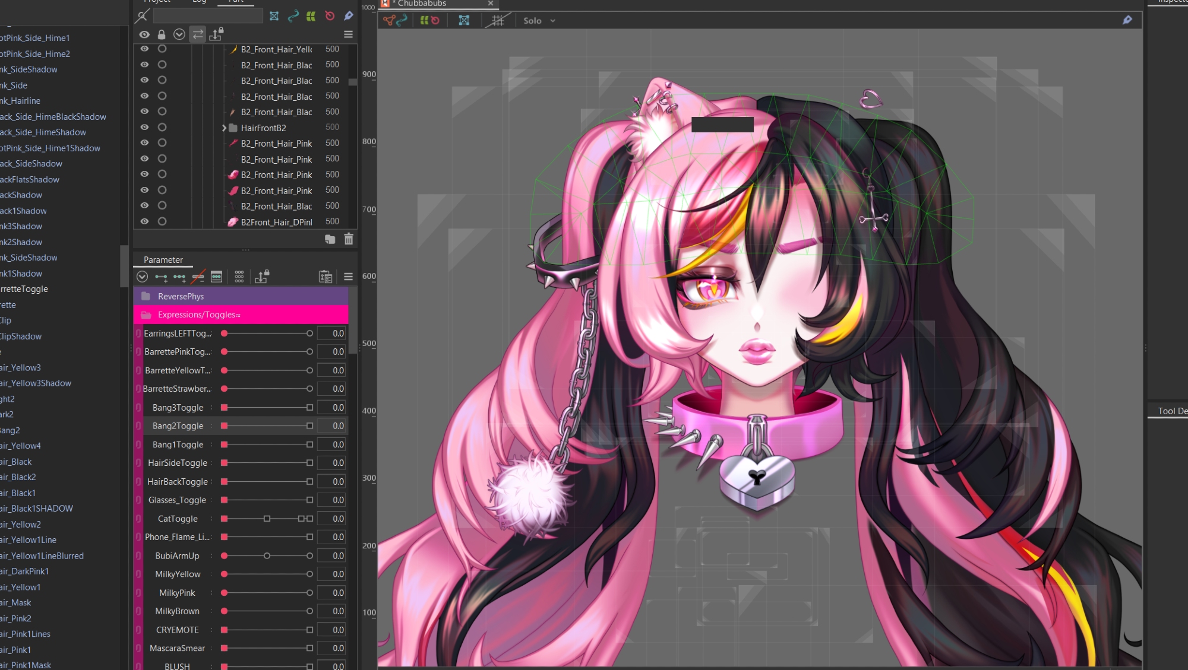Select the Chubbabubs document tab
Viewport: 1188px width, 670px height.
point(422,4)
